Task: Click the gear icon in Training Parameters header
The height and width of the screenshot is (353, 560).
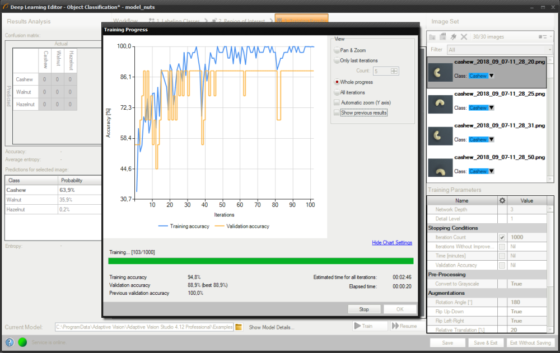Action: (x=502, y=200)
